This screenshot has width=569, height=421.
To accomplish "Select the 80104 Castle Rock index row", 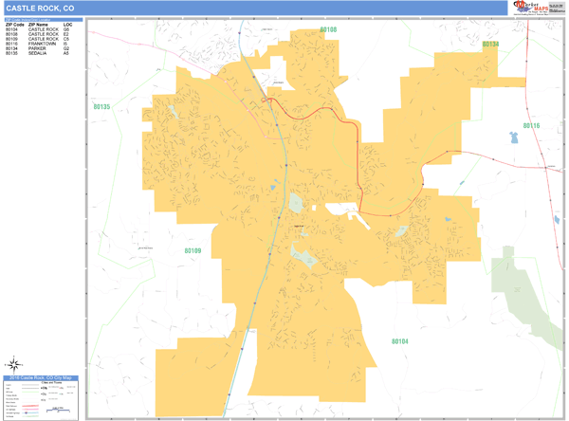I will 38,28.
